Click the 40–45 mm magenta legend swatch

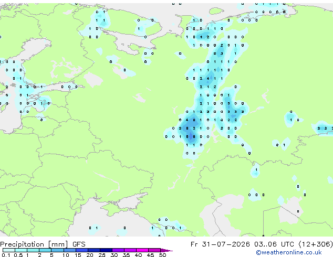pos(142,250)
